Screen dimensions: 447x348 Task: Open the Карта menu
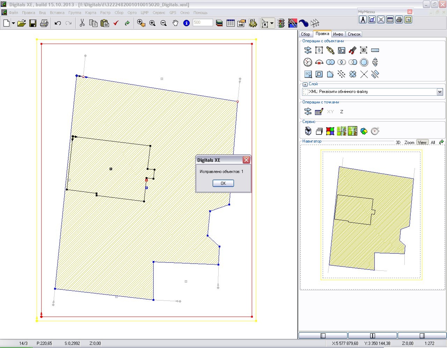point(90,13)
